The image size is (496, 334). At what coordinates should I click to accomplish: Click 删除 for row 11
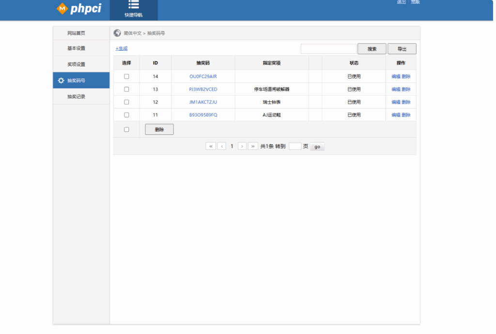click(x=406, y=115)
